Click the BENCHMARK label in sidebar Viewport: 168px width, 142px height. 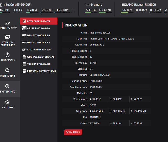(8, 60)
